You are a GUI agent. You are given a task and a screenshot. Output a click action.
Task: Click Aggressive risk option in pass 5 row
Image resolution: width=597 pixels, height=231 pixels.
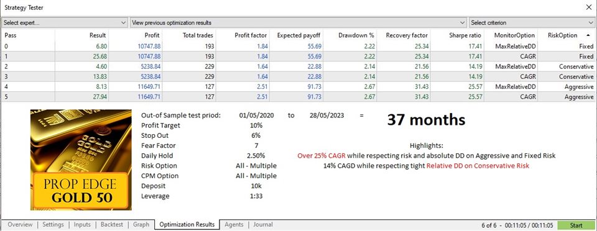pyautogui.click(x=579, y=97)
